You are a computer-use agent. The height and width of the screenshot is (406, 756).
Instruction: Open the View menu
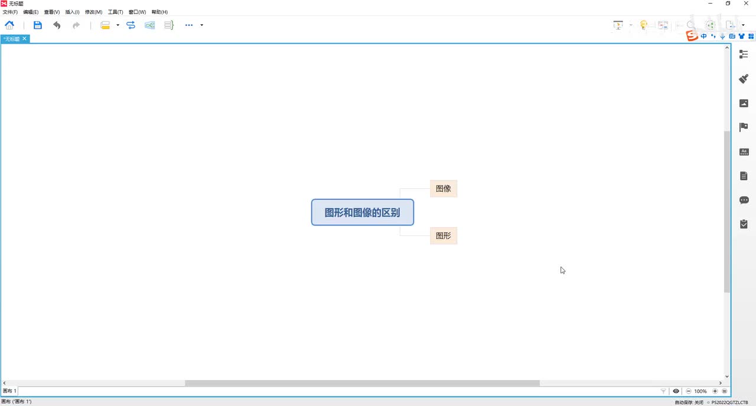click(x=52, y=12)
